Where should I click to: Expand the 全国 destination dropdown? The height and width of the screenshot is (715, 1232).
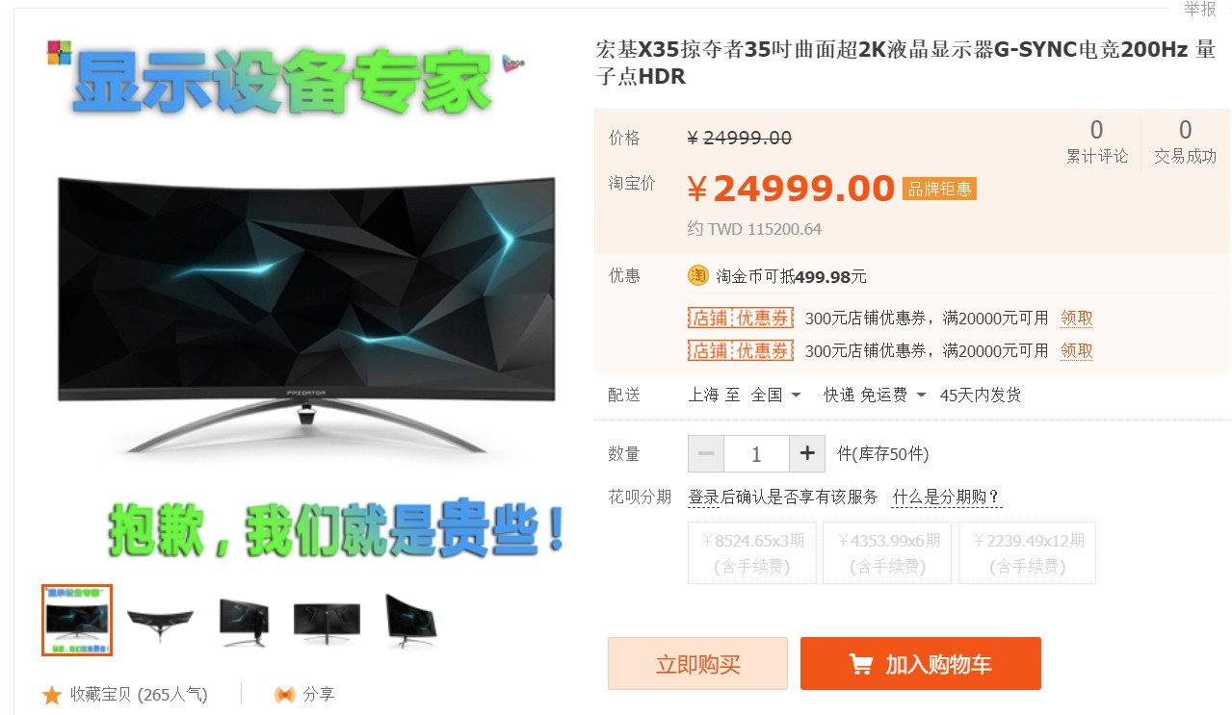pyautogui.click(x=776, y=396)
